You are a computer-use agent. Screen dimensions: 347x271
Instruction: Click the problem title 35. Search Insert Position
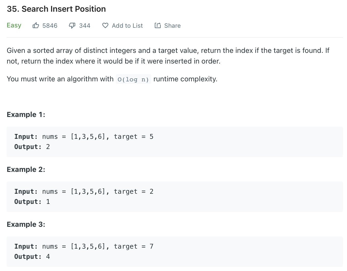point(56,9)
